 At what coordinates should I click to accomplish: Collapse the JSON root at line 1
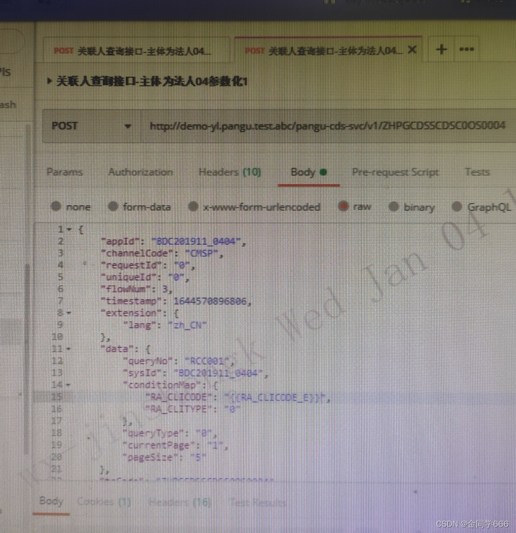tap(69, 230)
